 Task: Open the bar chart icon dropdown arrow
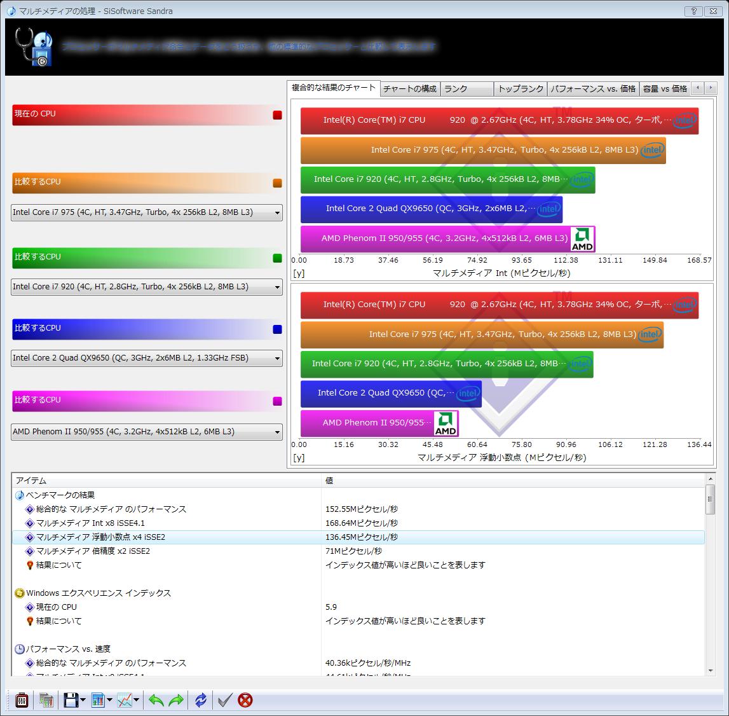pyautogui.click(x=110, y=699)
